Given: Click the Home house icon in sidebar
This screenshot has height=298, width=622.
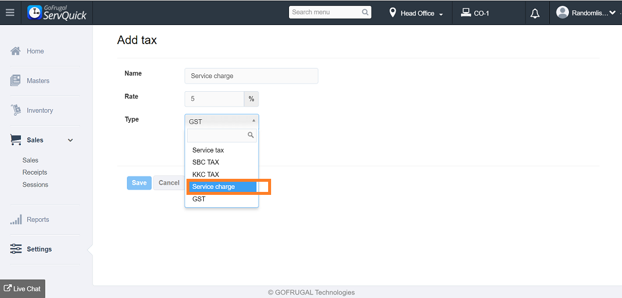Looking at the screenshot, I should point(15,51).
